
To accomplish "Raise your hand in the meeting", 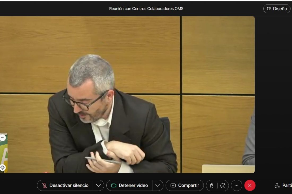I will [212, 186].
